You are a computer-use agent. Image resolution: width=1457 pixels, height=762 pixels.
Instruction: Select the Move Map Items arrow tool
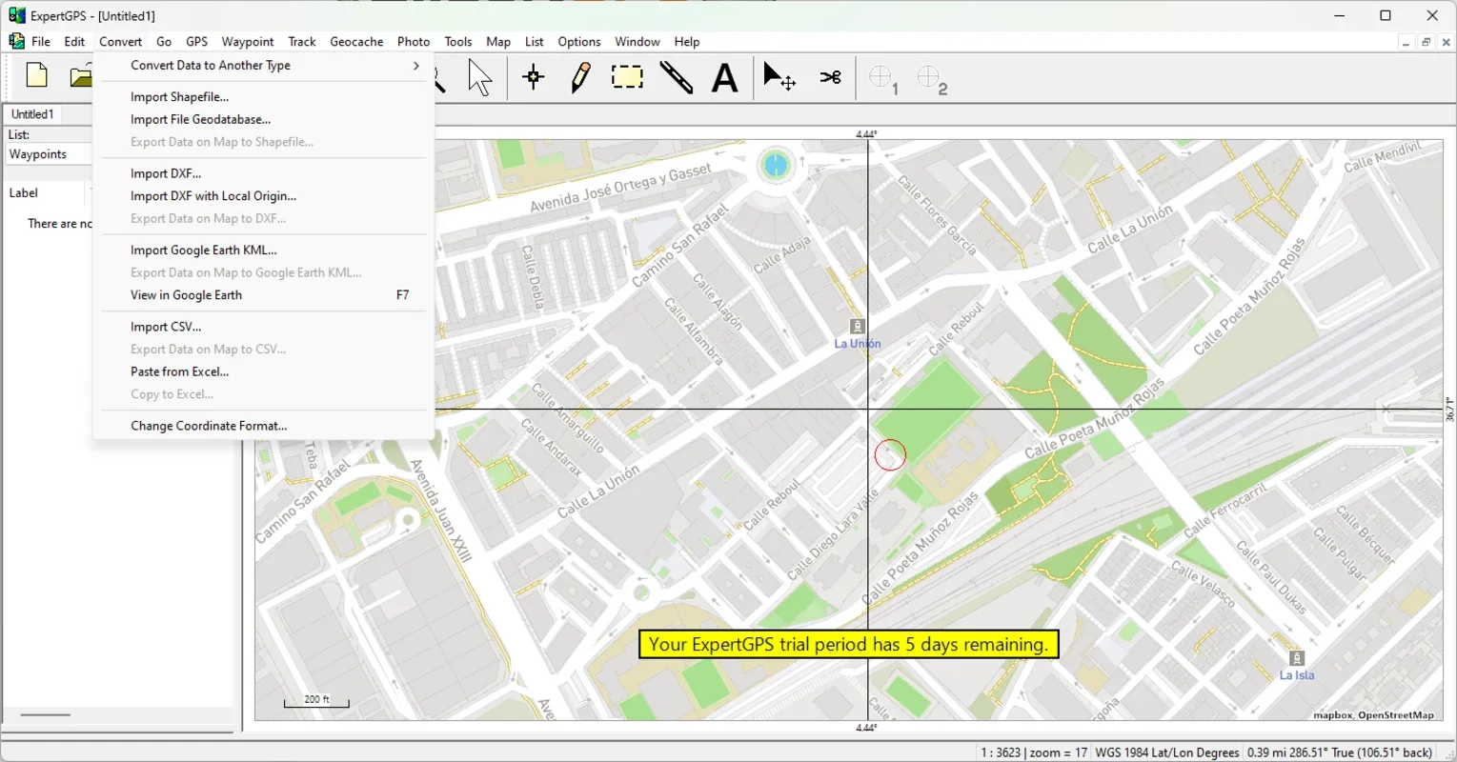coord(779,78)
